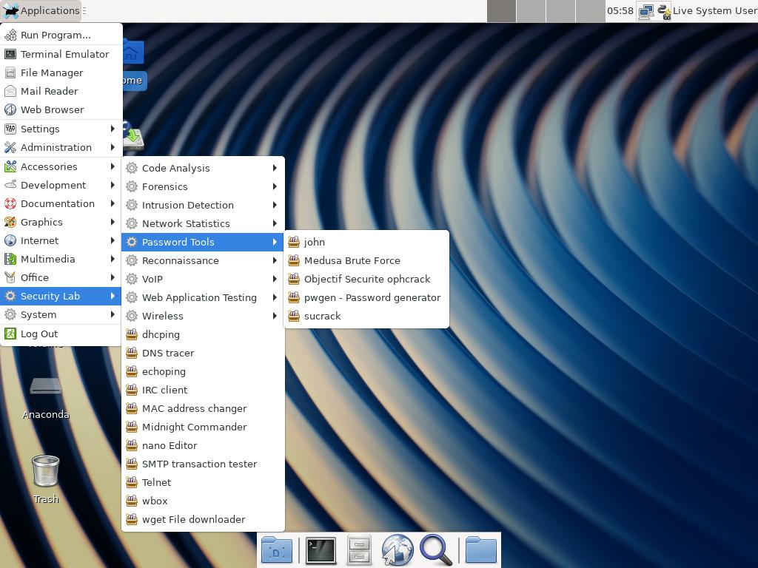Launch the sucrack tool
Screen dimensions: 758x568
pos(367,316)
